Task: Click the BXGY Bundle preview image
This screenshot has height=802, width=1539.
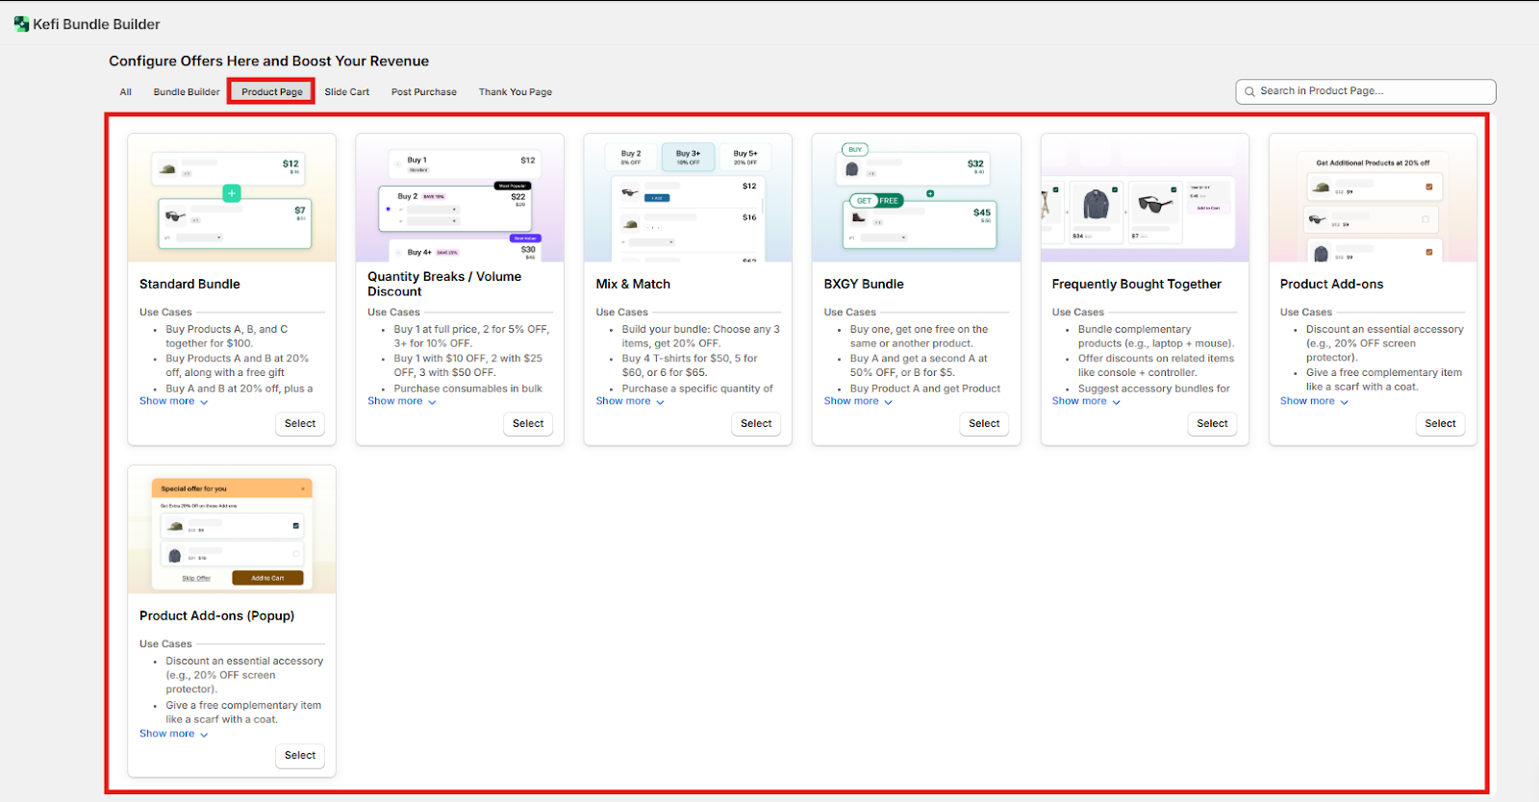Action: coord(916,198)
